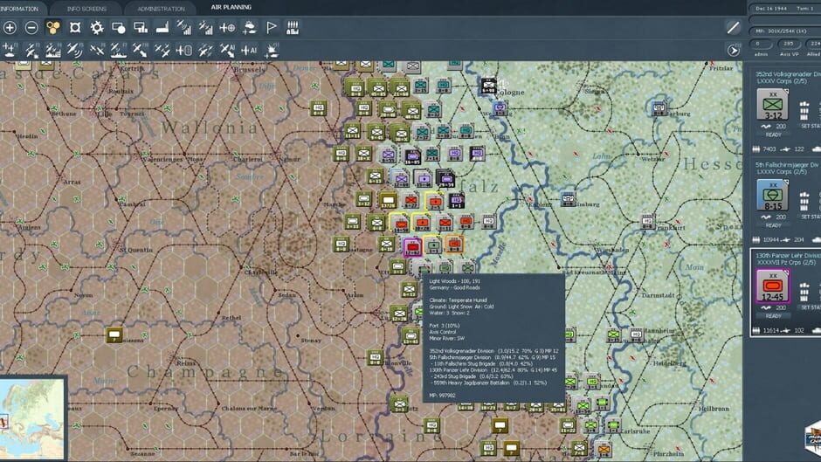This screenshot has width=821, height=462.
Task: Zoom in the map with the plus icon
Action: pos(10,28)
